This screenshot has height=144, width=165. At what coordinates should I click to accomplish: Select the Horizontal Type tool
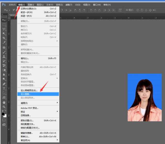[4, 88]
